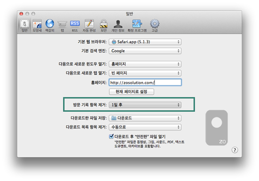Click the help question mark button
This screenshot has width=259, height=181.
235,150
